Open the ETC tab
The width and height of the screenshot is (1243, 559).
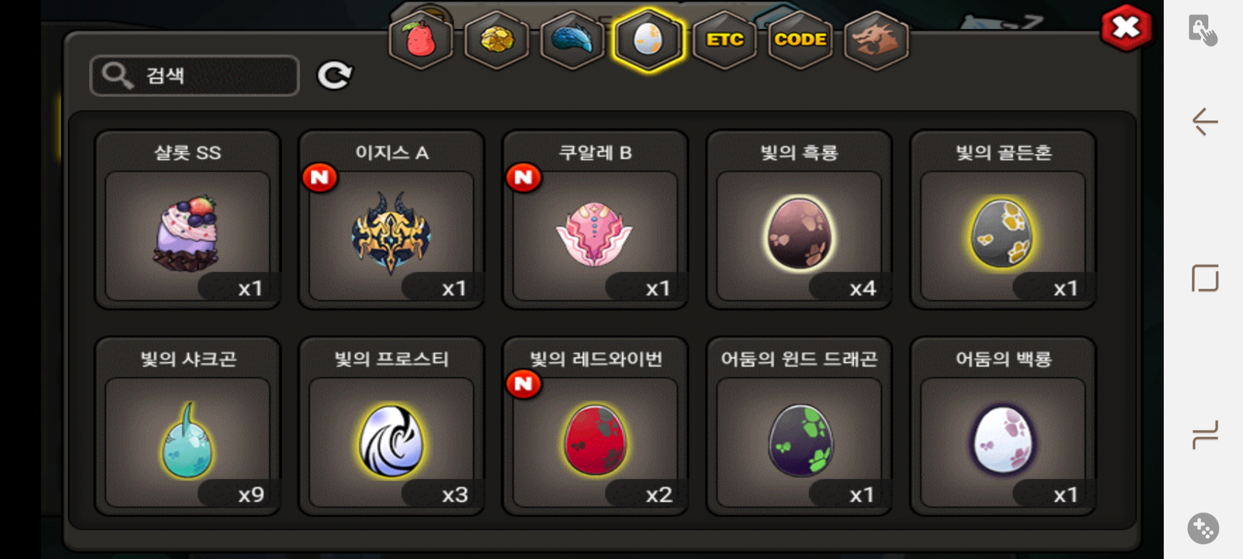[x=724, y=40]
